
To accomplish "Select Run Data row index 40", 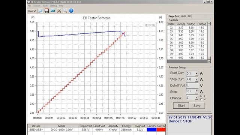I will (x=187, y=58).
